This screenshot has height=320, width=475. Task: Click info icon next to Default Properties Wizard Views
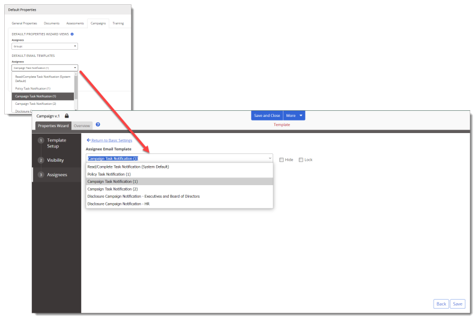72,34
